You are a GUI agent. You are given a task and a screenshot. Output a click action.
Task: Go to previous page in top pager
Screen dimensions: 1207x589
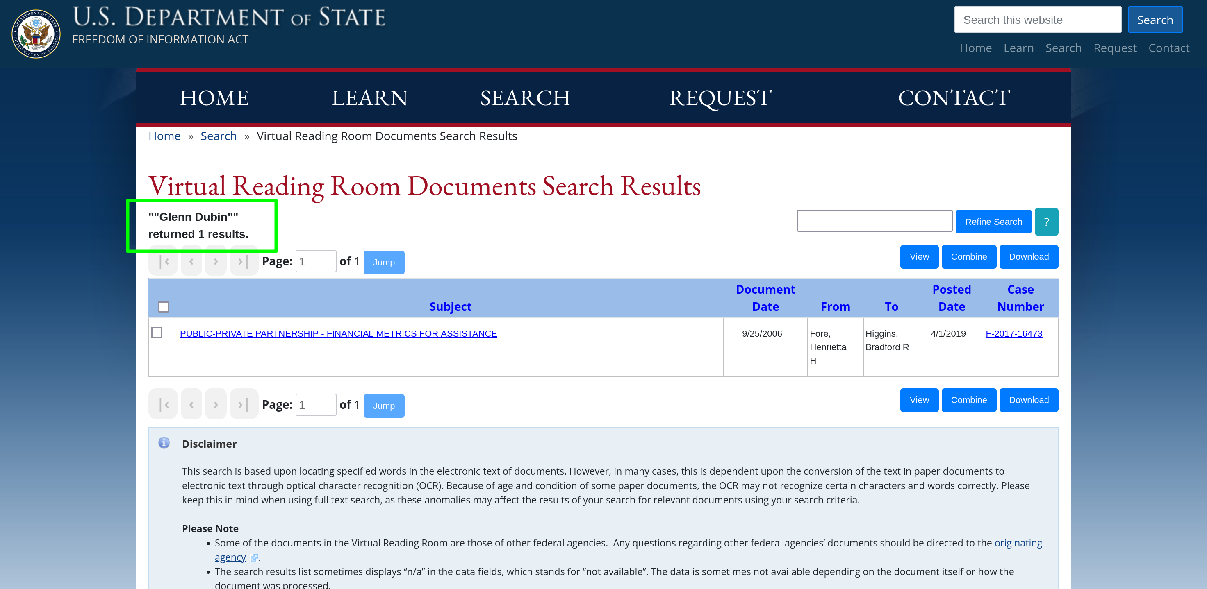coord(191,261)
